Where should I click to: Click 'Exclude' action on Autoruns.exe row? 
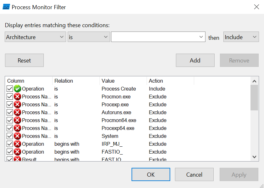[x=158, y=112]
